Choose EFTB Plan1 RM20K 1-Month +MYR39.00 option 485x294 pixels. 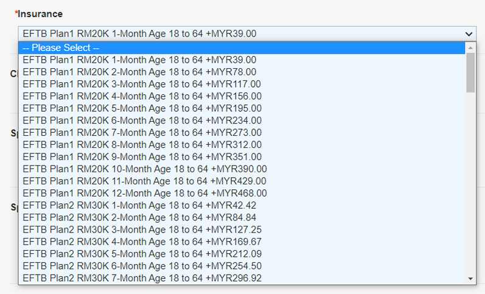140,60
